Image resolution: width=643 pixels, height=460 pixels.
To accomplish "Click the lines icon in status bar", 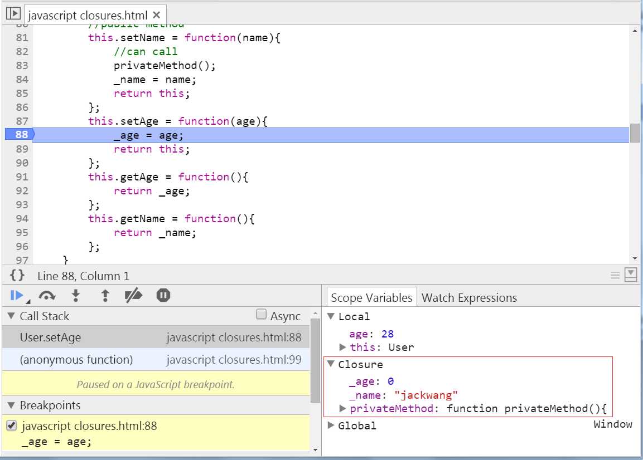I will click(615, 275).
